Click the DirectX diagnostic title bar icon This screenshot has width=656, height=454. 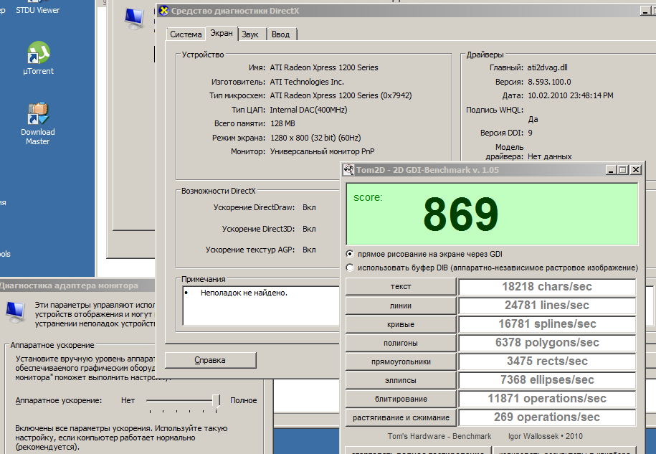tap(165, 10)
